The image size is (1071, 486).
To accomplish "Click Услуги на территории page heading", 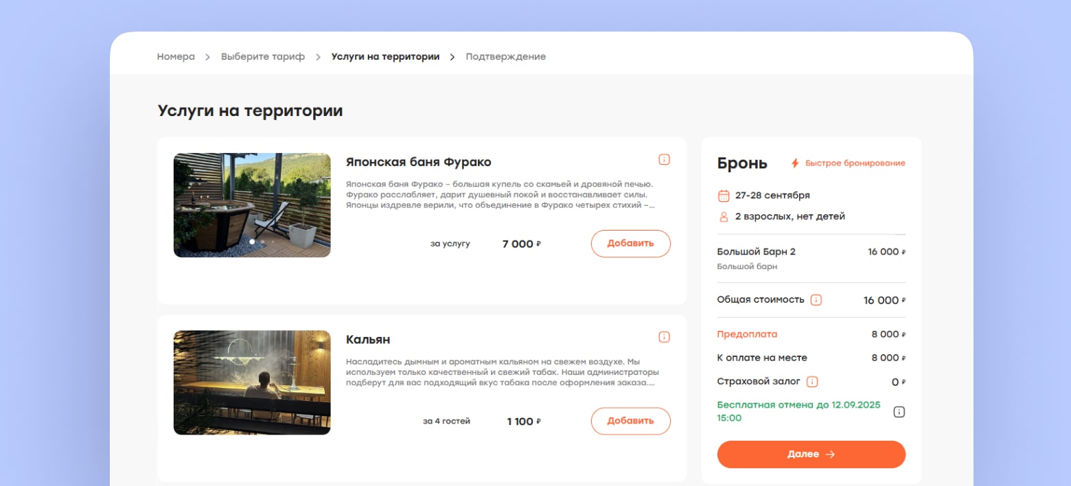I will tap(250, 111).
